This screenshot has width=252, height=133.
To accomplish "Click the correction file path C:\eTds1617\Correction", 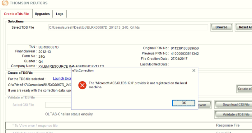I will click(40, 85).
